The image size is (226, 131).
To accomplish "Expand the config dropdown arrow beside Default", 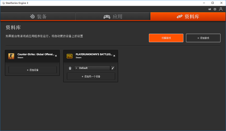I will click(76, 68).
